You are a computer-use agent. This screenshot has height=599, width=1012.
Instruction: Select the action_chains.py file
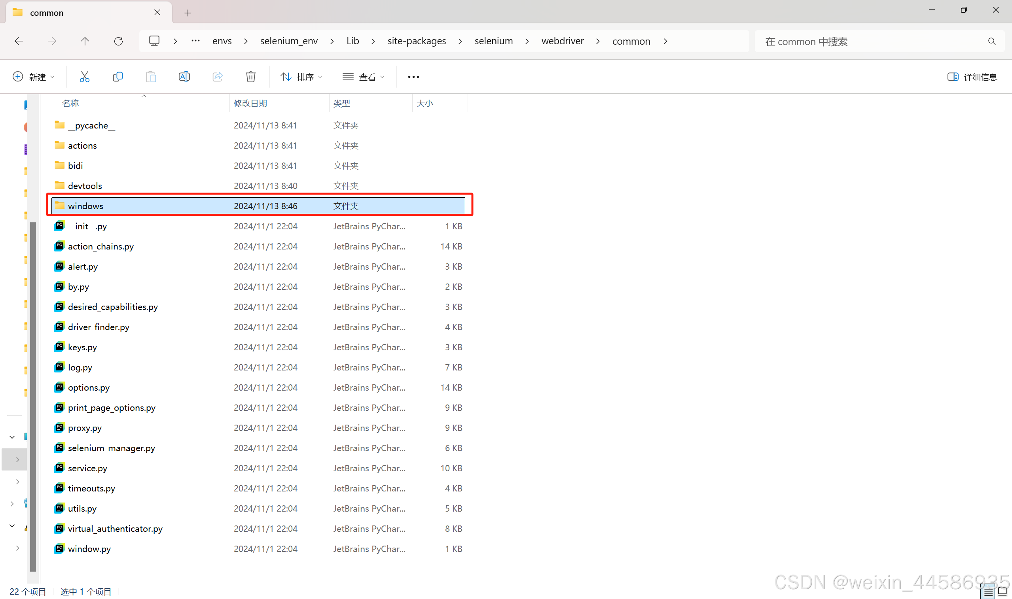pyautogui.click(x=100, y=246)
